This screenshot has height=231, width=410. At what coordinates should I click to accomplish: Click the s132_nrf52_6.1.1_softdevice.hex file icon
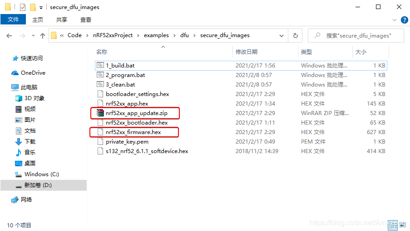[x=100, y=151]
